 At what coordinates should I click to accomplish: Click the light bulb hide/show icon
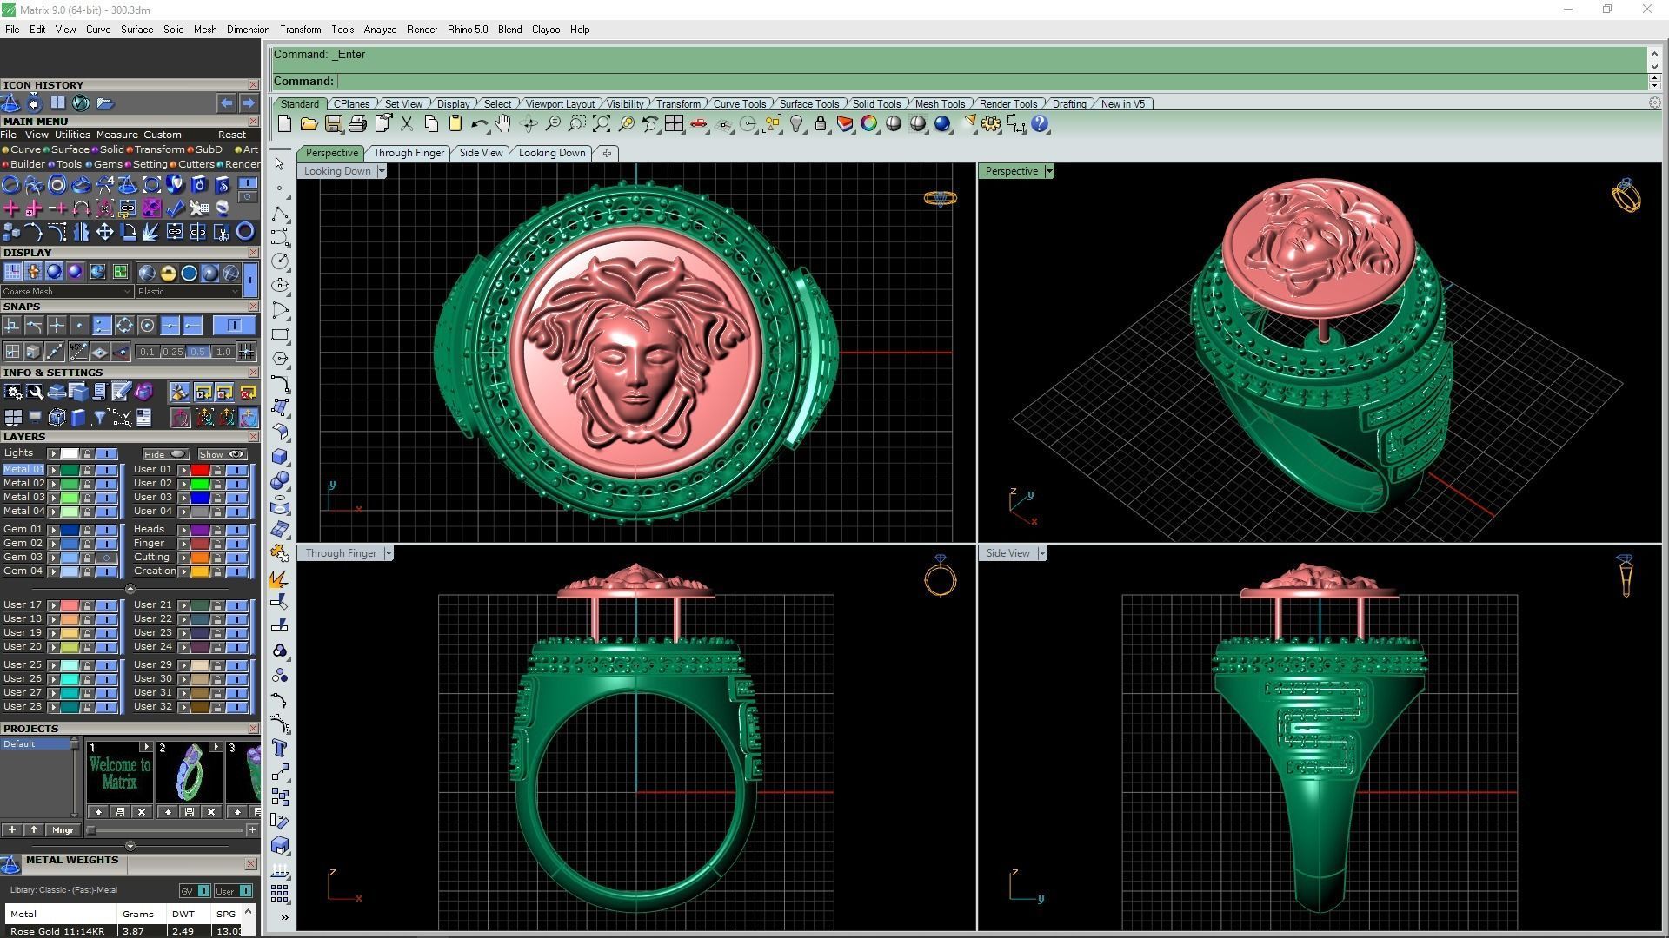pyautogui.click(x=795, y=124)
